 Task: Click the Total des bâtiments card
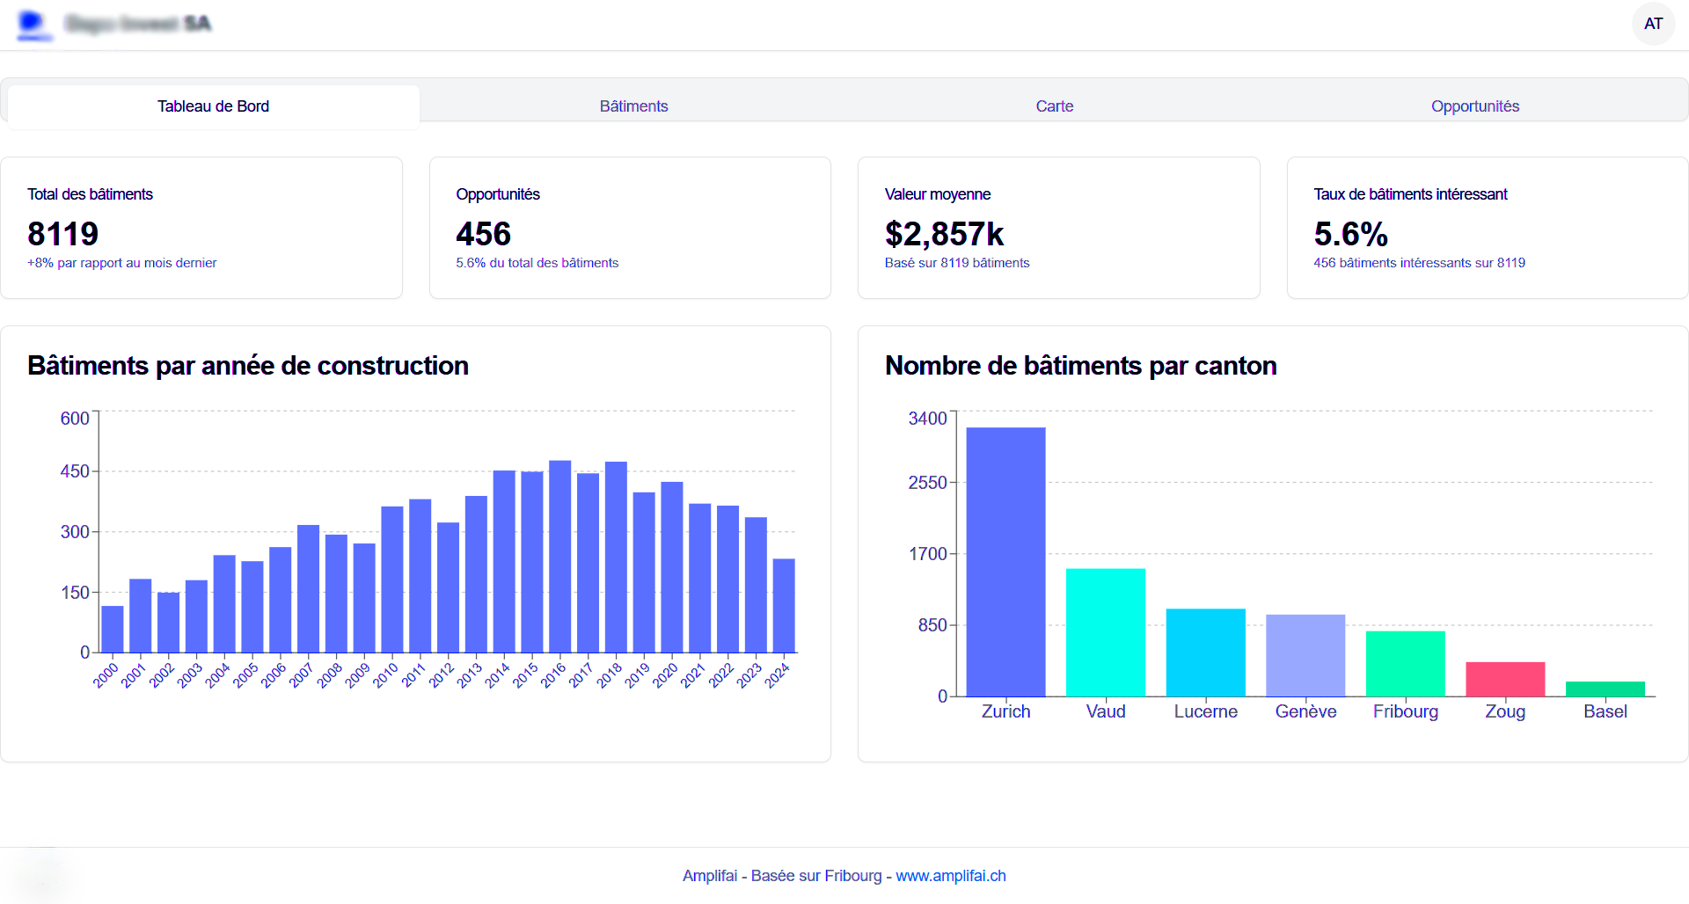coord(201,227)
